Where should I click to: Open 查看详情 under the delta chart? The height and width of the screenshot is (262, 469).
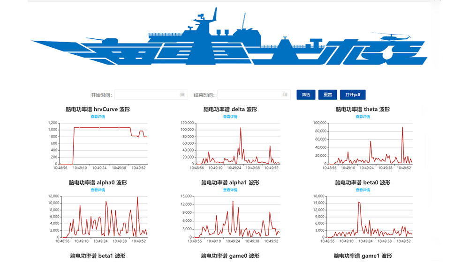230,116
